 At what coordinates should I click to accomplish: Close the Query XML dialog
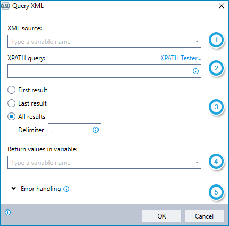point(222,6)
